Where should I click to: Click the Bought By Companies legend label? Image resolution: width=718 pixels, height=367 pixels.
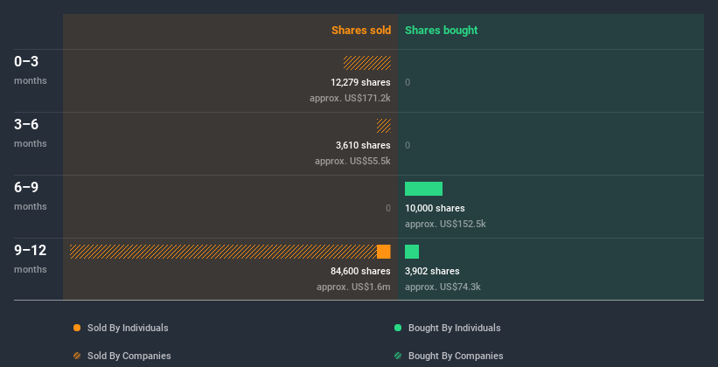tap(456, 356)
